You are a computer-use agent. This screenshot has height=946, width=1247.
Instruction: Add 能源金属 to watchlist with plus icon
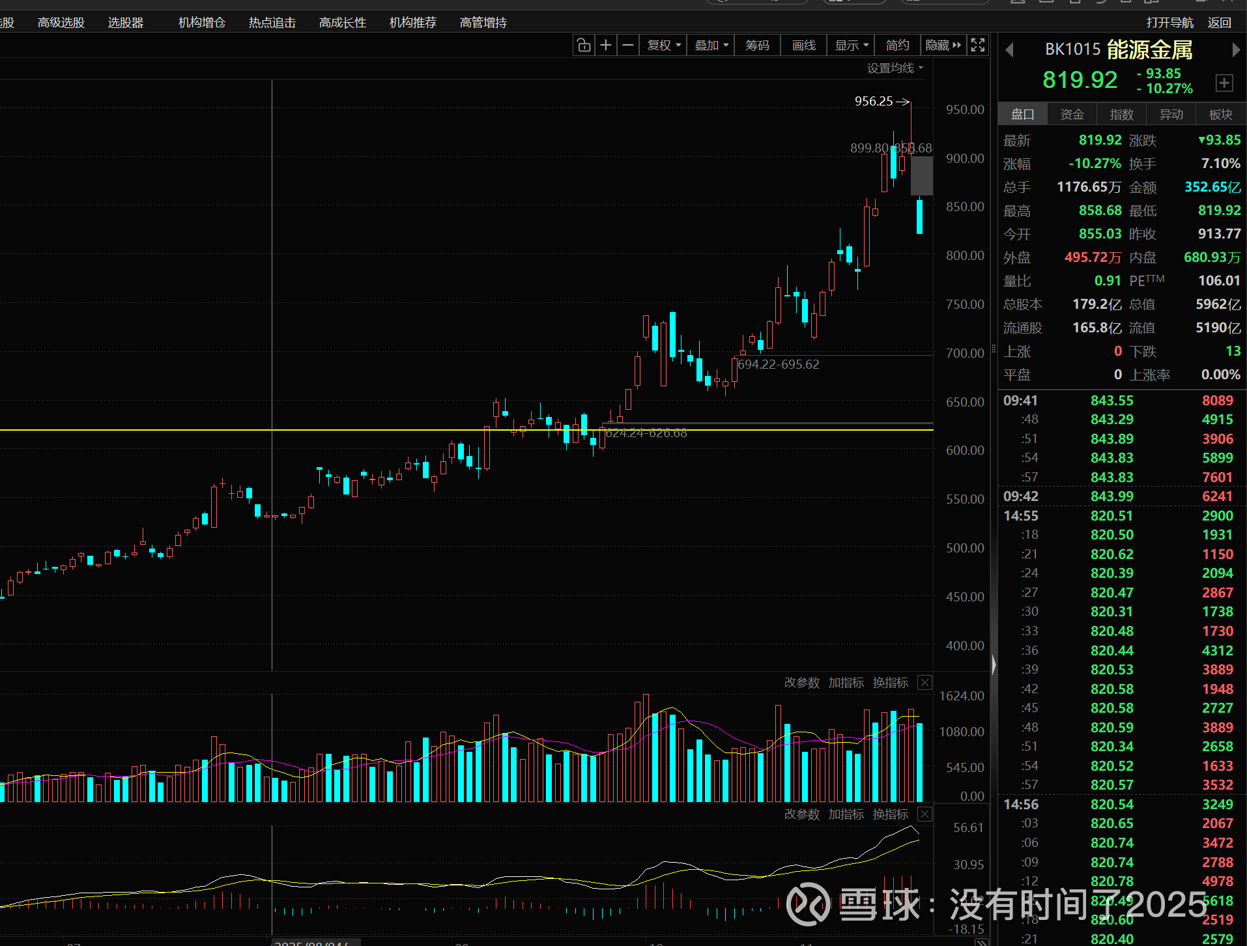(x=1224, y=83)
